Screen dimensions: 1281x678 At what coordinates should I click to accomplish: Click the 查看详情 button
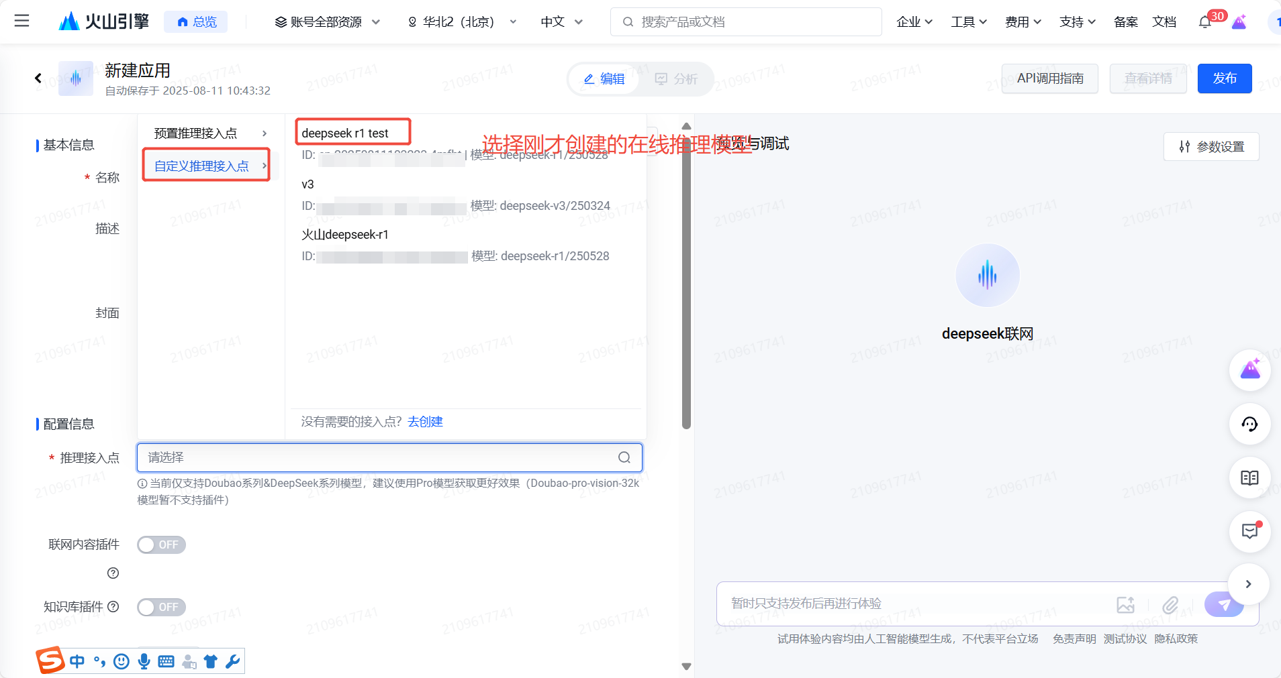coord(1148,78)
